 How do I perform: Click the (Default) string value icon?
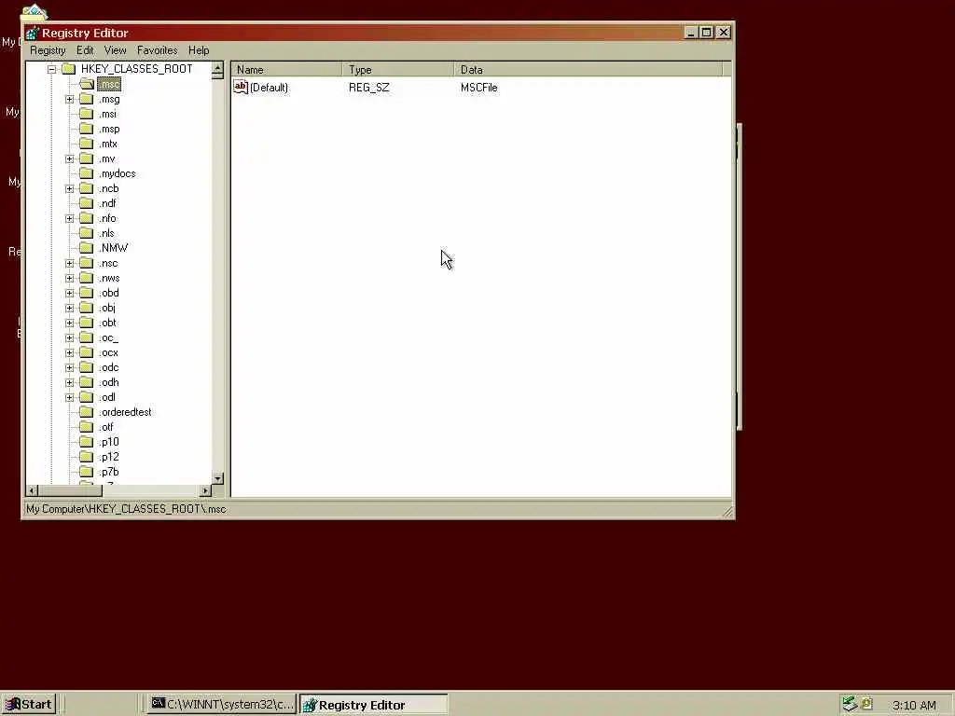241,87
